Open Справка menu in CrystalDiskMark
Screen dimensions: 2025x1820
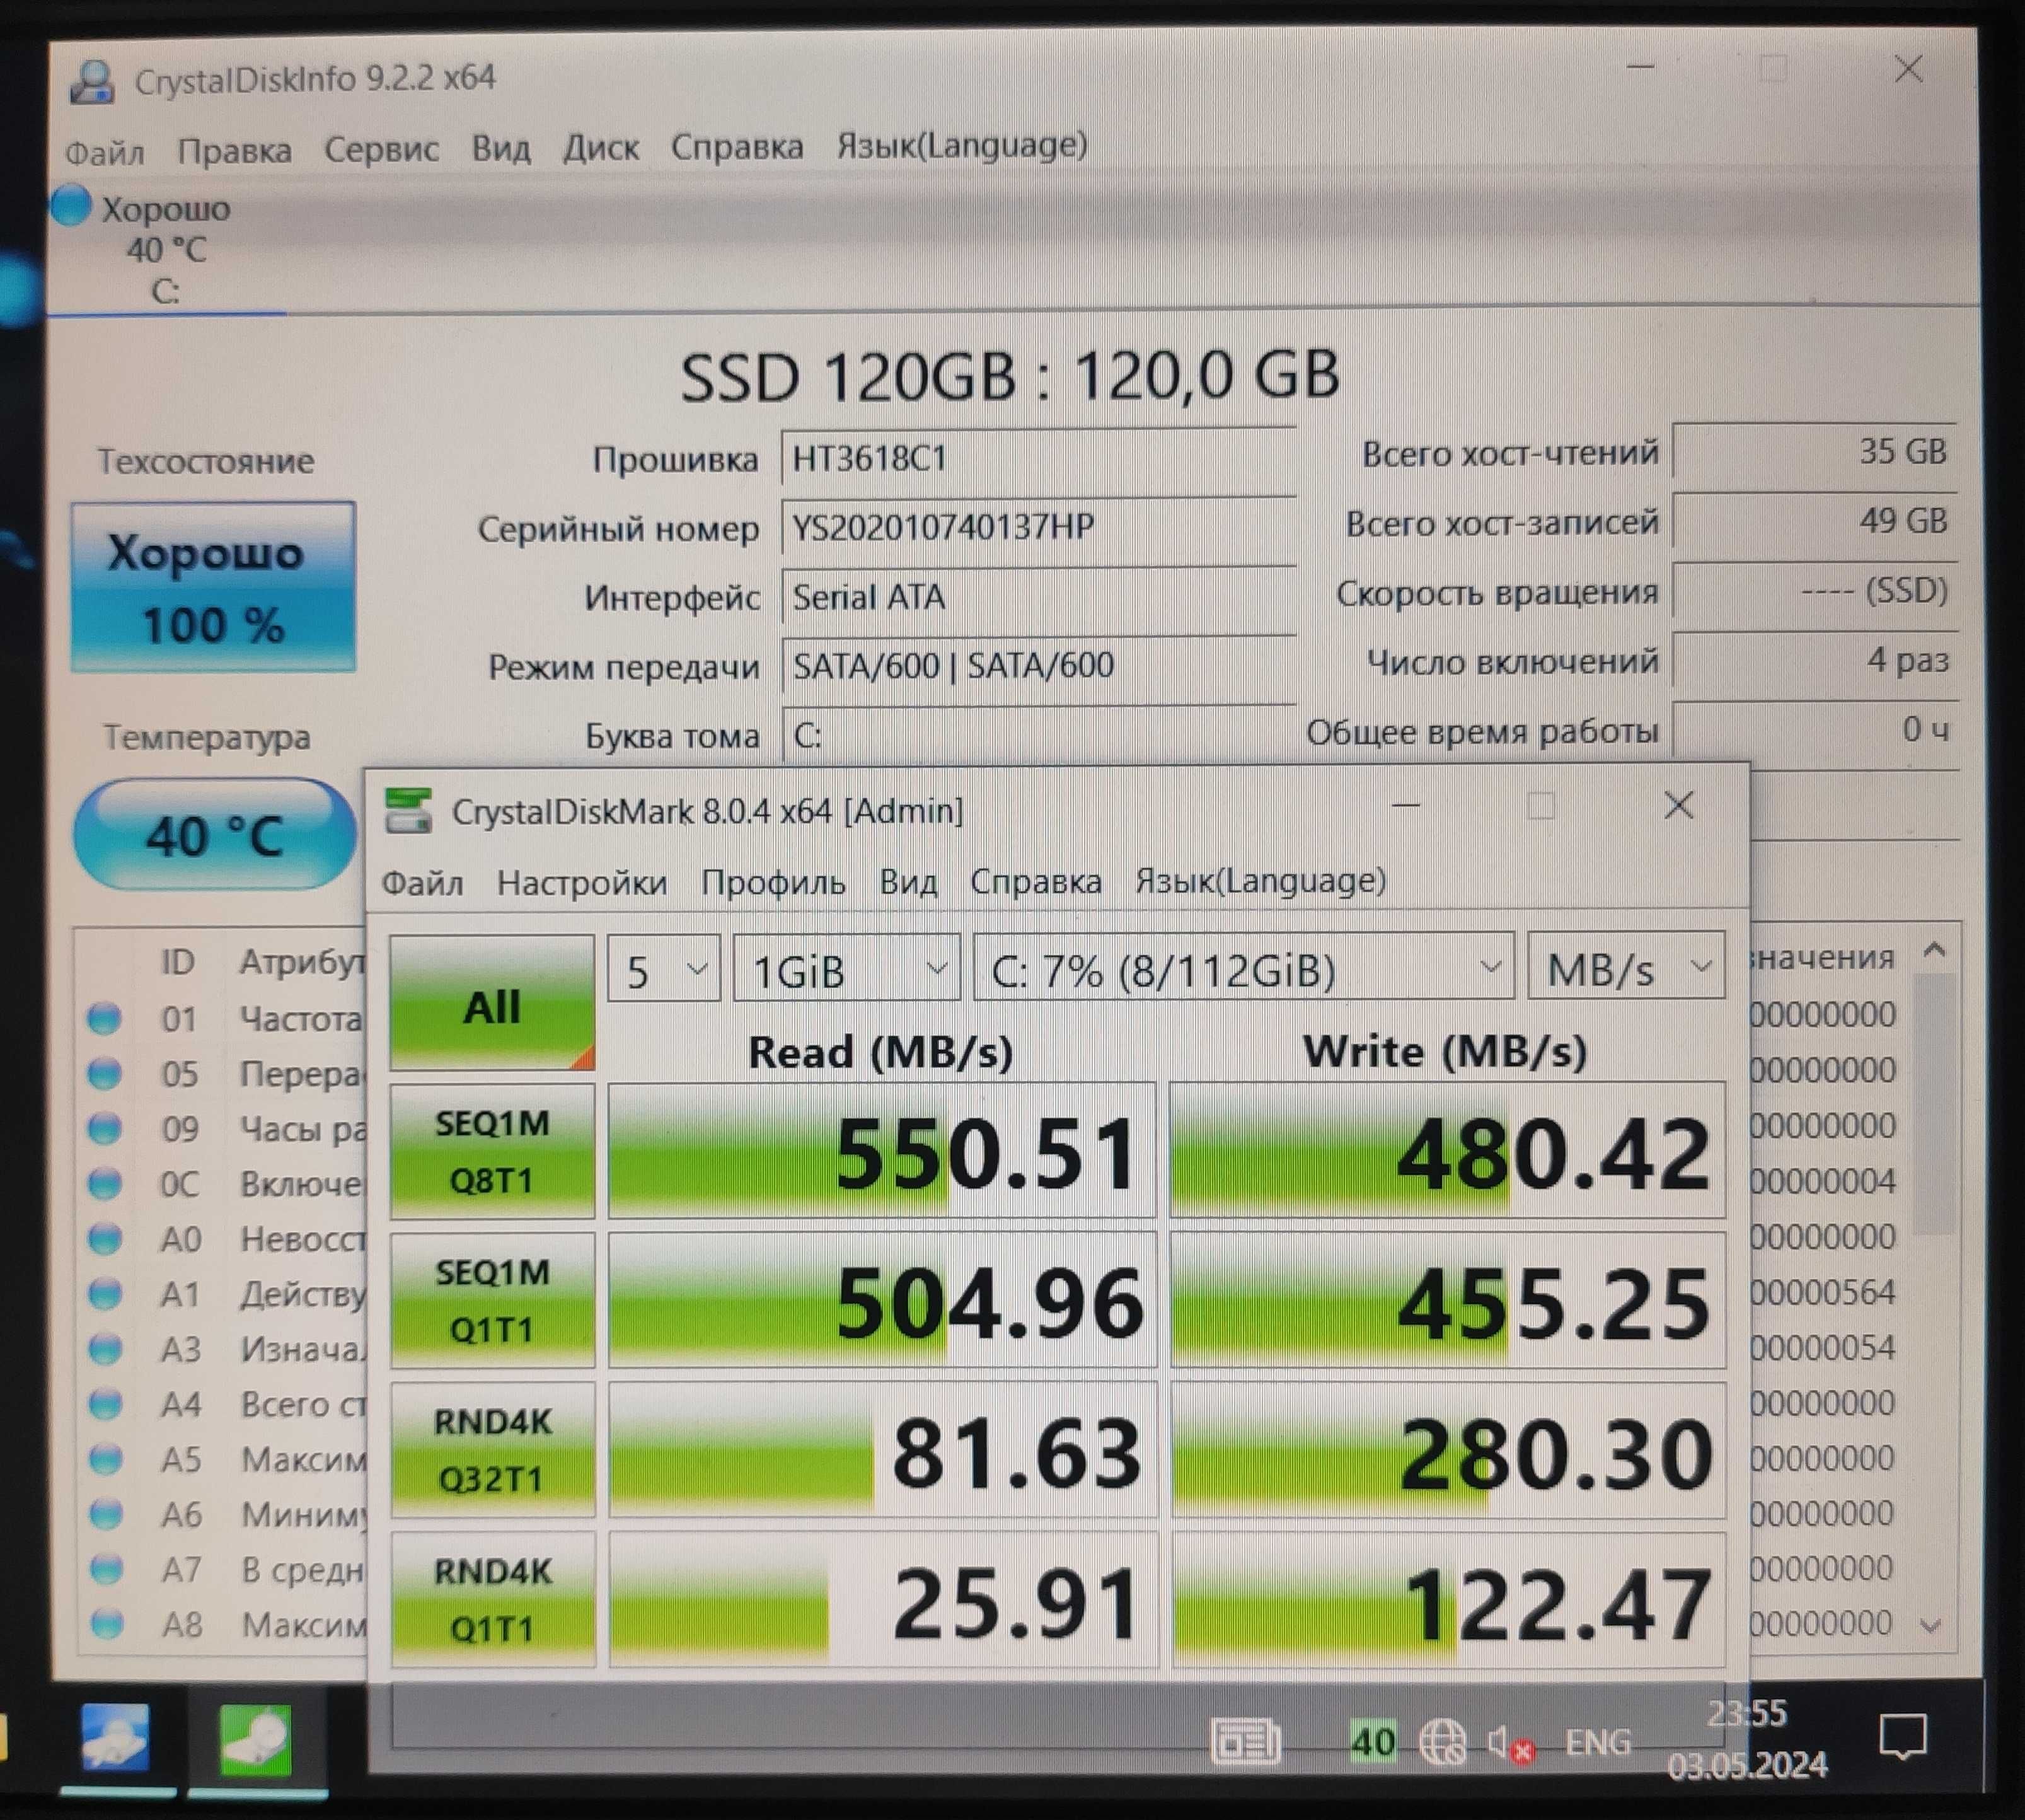[x=1036, y=881]
